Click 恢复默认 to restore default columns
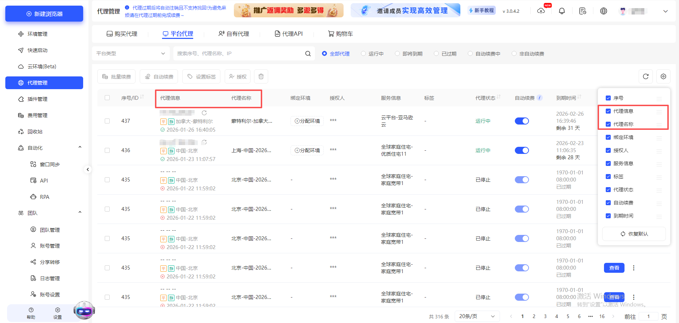 (634, 233)
